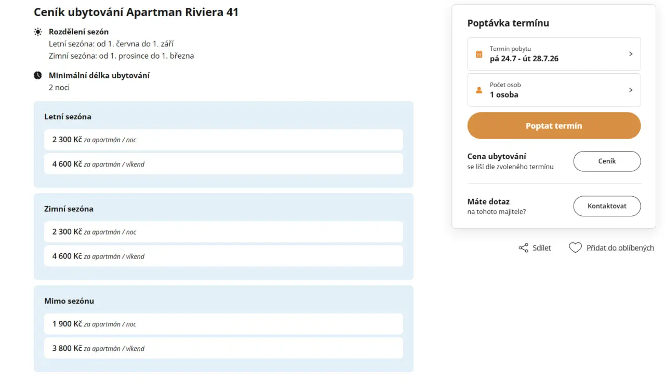Image resolution: width=665 pixels, height=383 pixels.
Task: Select the Letní sezóna 4 600 Kč weekend row
Action: click(x=223, y=164)
